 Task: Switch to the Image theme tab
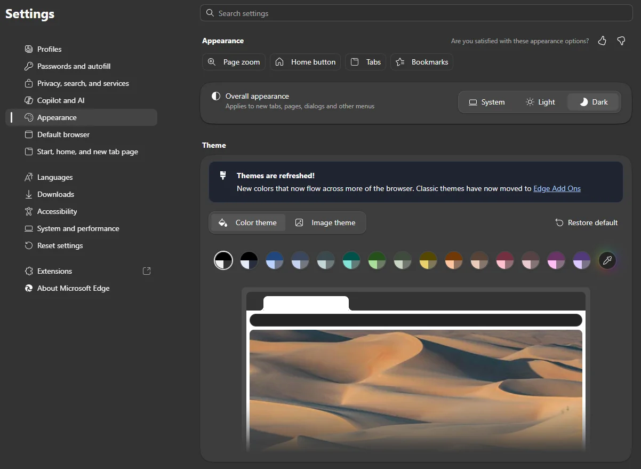[x=325, y=222]
